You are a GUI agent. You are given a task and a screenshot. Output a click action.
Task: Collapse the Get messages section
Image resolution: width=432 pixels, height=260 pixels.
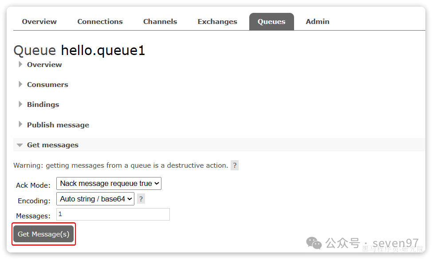click(x=20, y=145)
